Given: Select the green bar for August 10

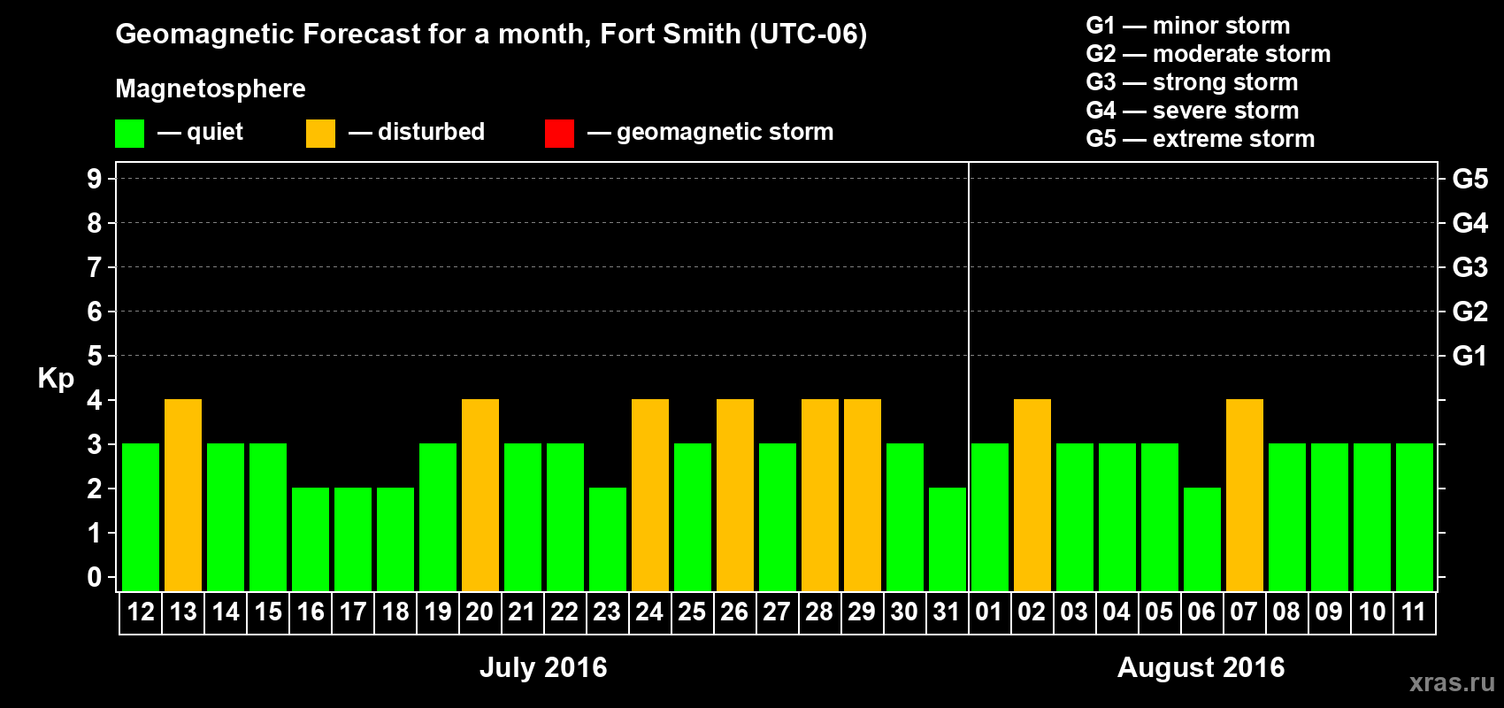Looking at the screenshot, I should 1372,518.
